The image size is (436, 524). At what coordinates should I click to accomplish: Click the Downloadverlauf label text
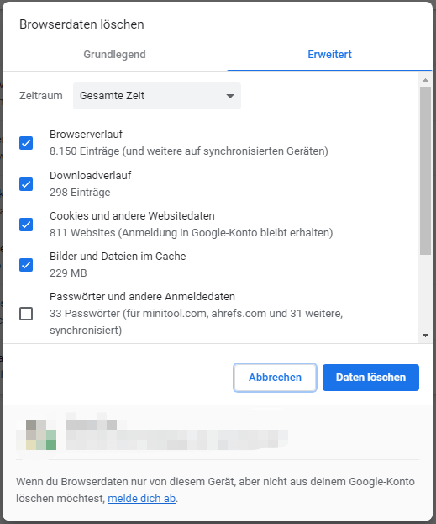[90, 175]
